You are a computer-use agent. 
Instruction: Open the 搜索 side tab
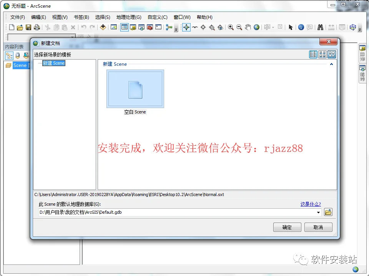tap(362, 74)
